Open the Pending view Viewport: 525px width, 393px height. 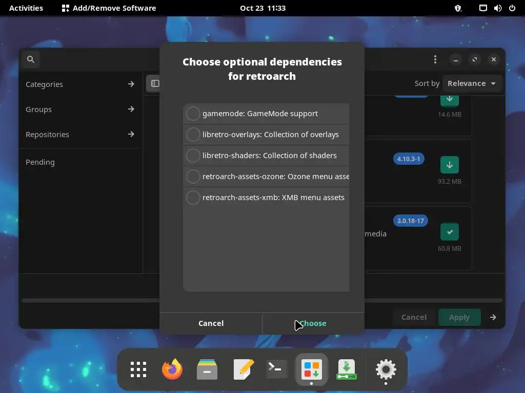point(80,162)
